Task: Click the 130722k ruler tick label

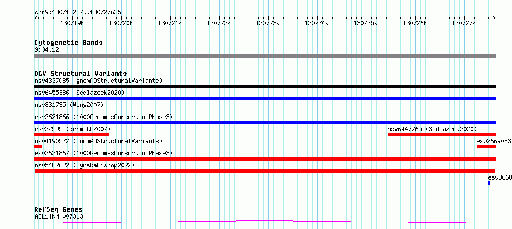Action: 219,23
